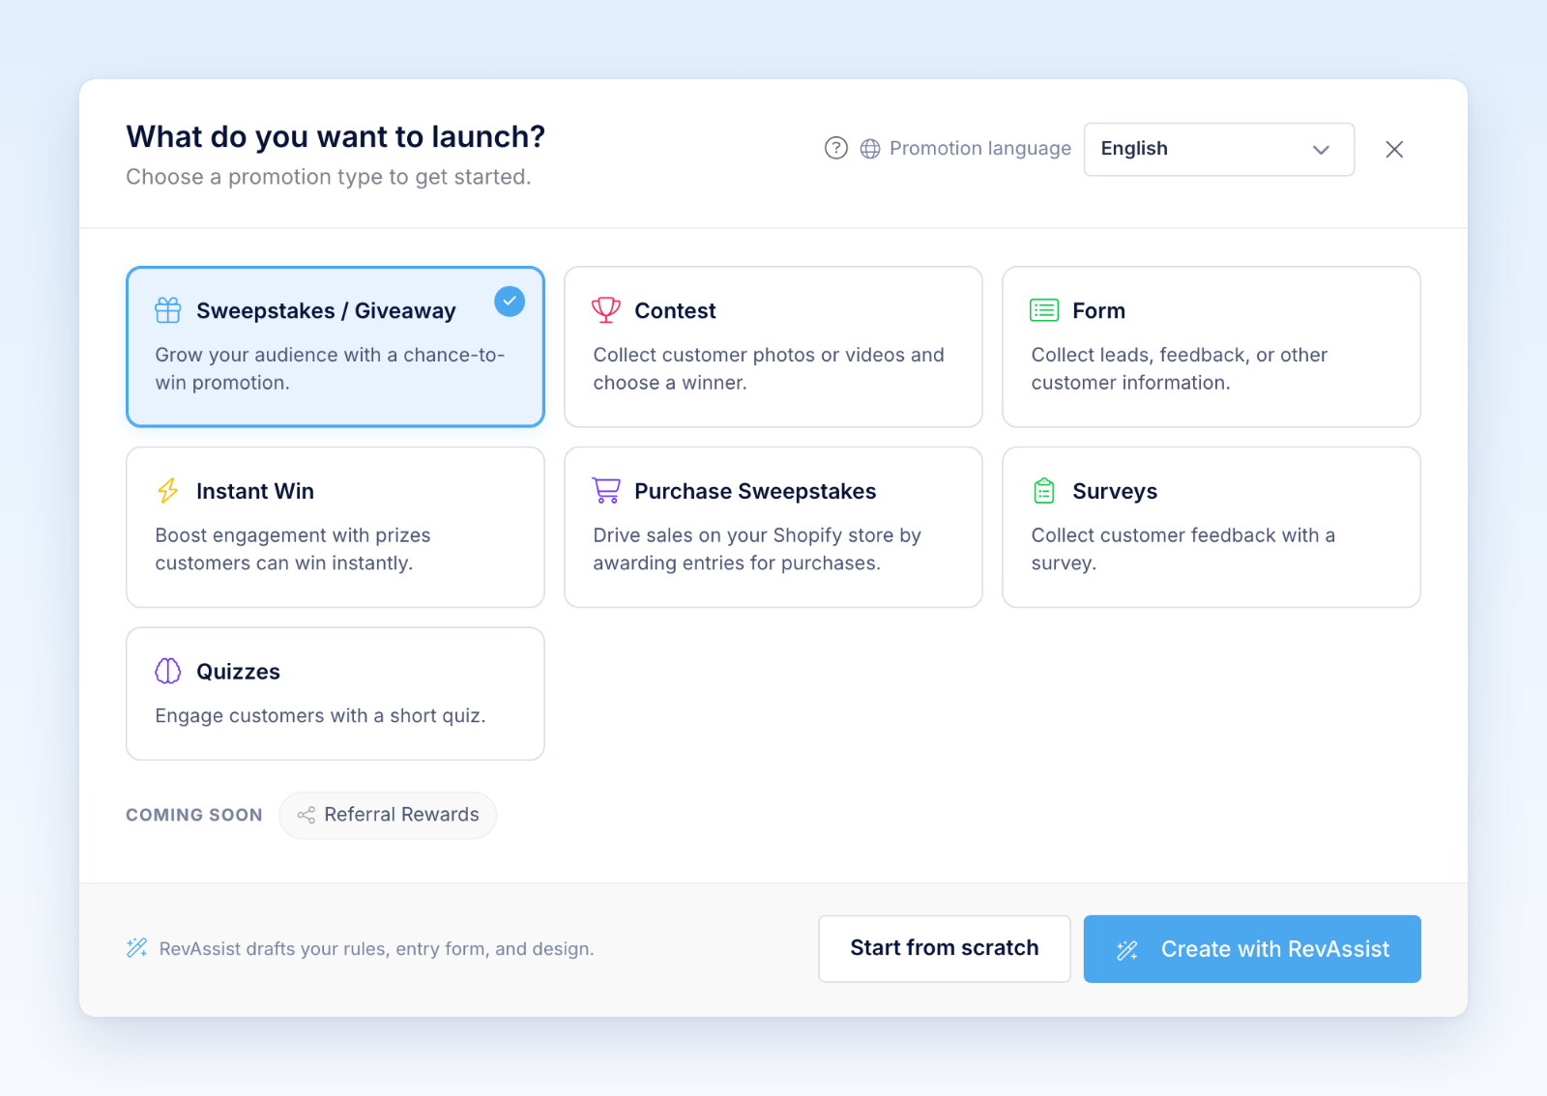Choose the Purchase Sweepstakes option
Image resolution: width=1547 pixels, height=1096 pixels.
[773, 527]
